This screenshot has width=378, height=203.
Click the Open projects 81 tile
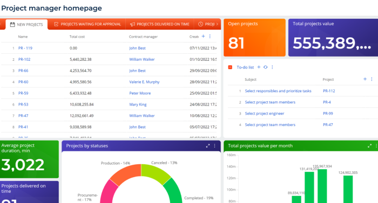tap(254, 38)
